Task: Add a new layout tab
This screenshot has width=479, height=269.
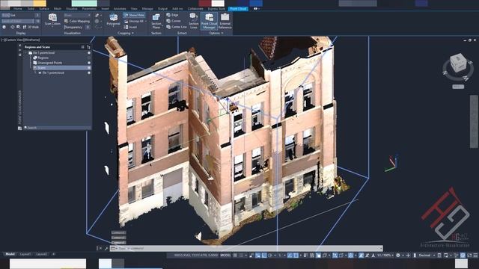Action: coord(53,254)
